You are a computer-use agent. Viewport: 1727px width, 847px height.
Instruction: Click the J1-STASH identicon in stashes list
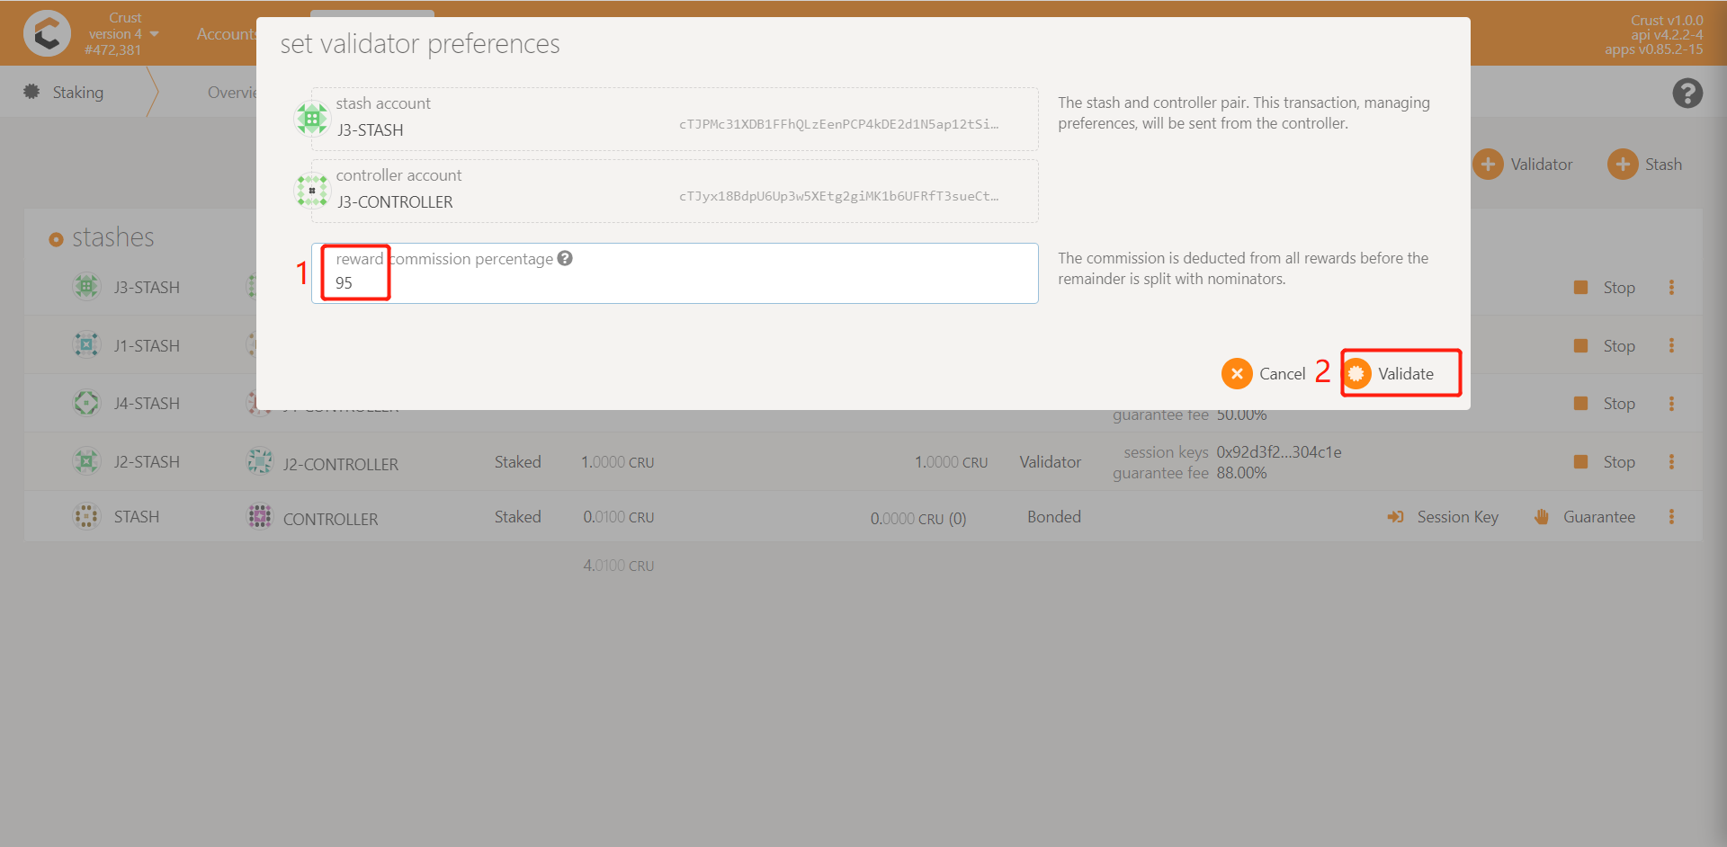pyautogui.click(x=86, y=344)
